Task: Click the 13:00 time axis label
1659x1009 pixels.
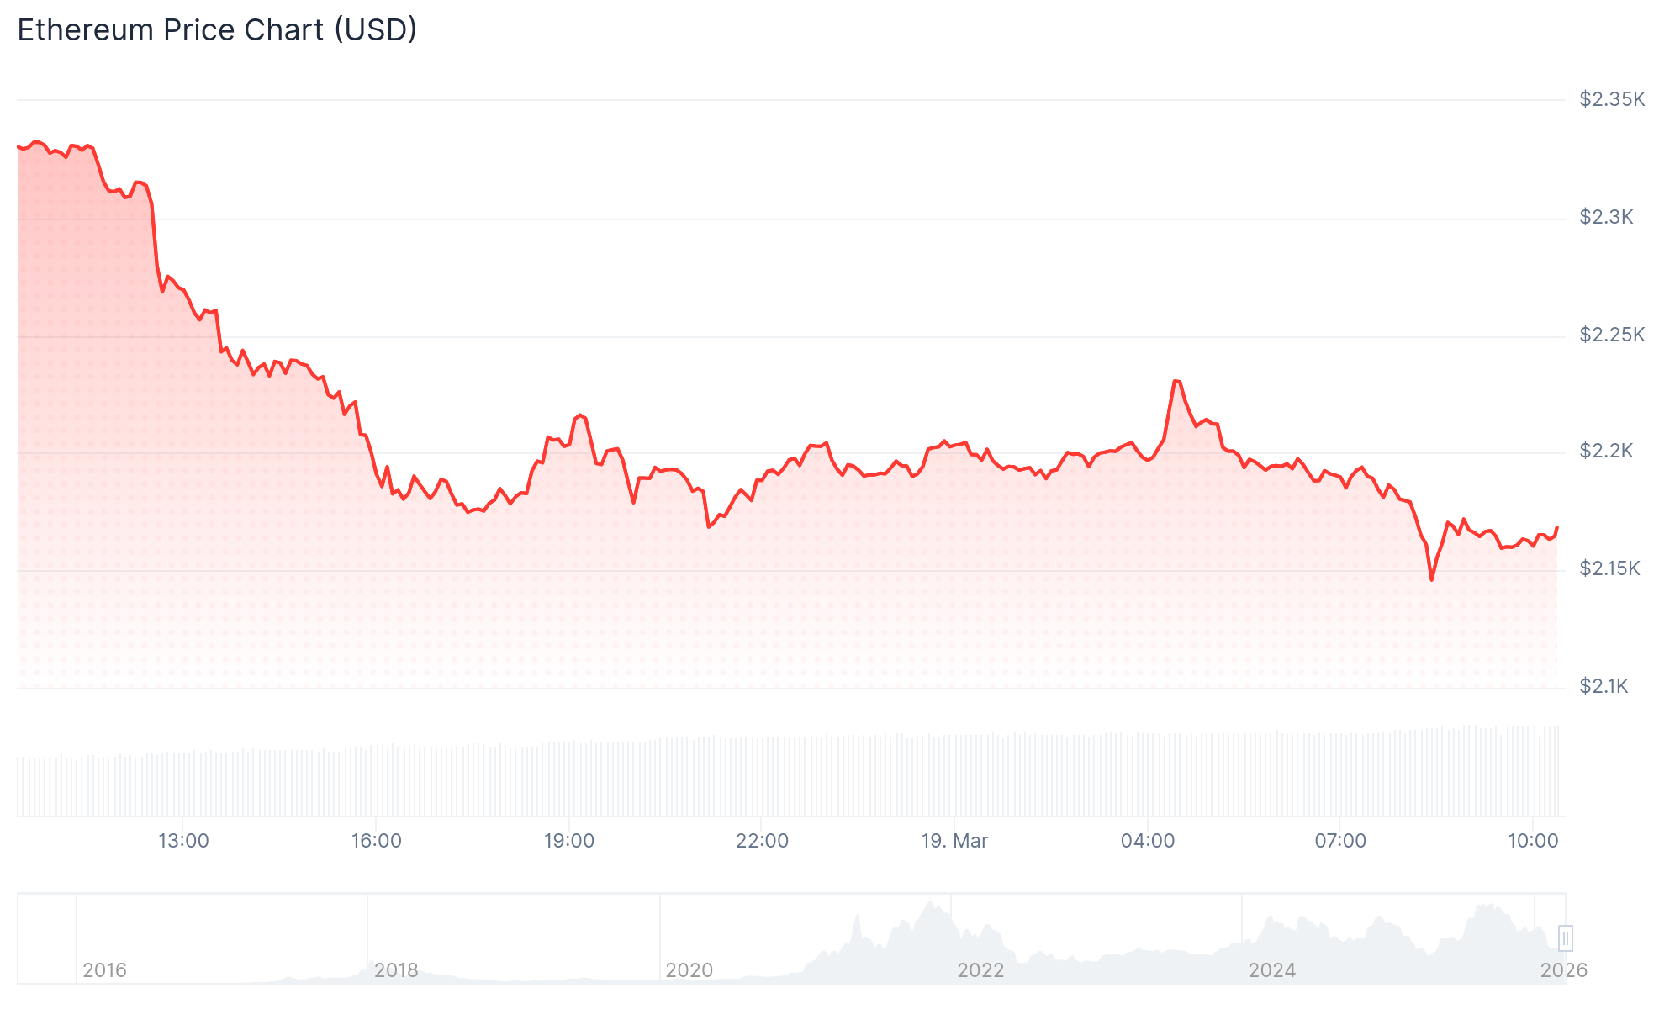Action: tap(183, 841)
